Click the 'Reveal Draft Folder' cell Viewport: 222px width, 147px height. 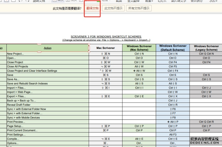click(48, 105)
